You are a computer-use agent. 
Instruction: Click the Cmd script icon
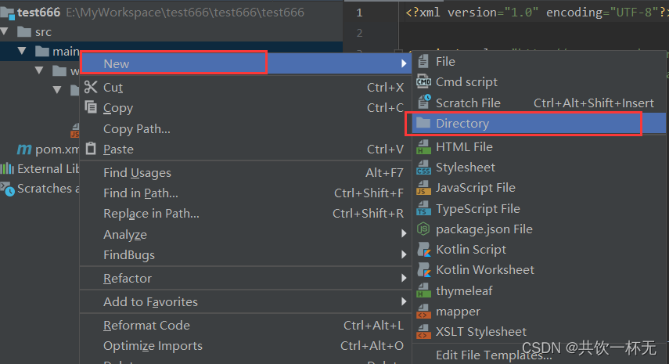click(423, 81)
